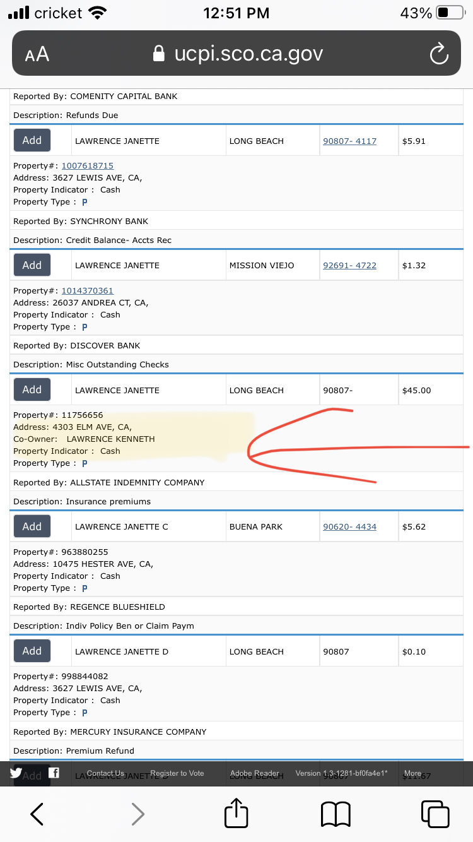The width and height of the screenshot is (473, 842).
Task: Open ZIP link 90807-4117
Action: coord(349,141)
